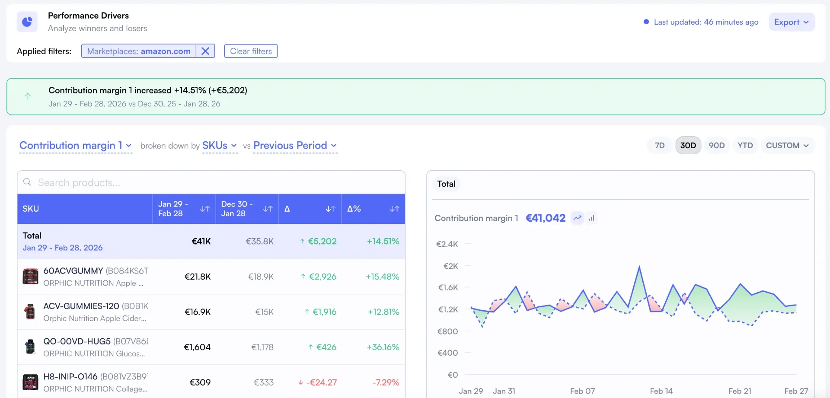Viewport: 830px width, 398px height.
Task: Remove the amazon.com marketplace filter
Action: tap(205, 51)
